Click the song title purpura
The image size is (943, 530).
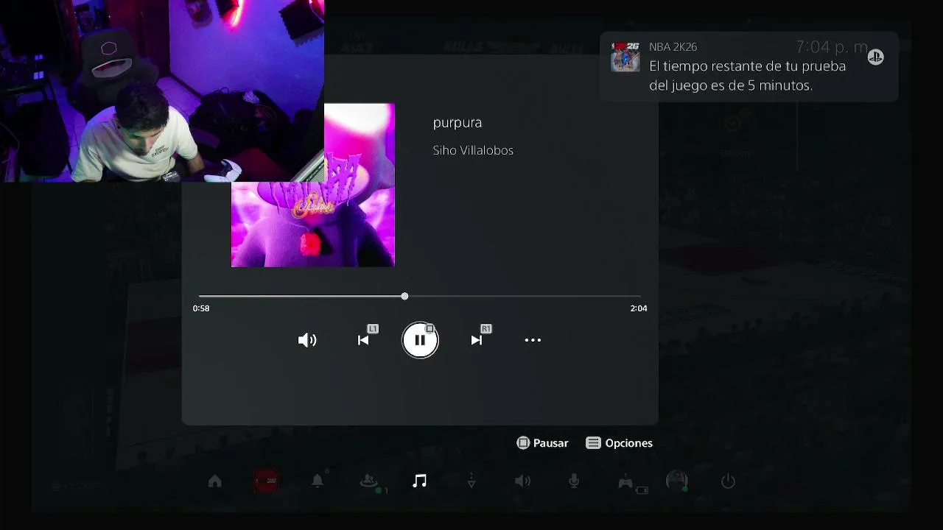click(458, 123)
